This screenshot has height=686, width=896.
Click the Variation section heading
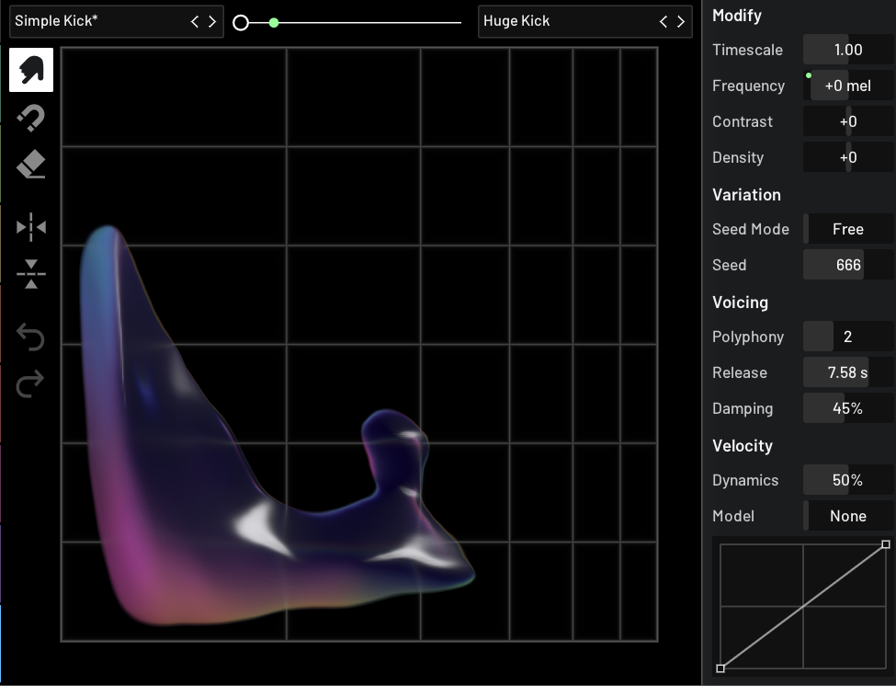746,195
